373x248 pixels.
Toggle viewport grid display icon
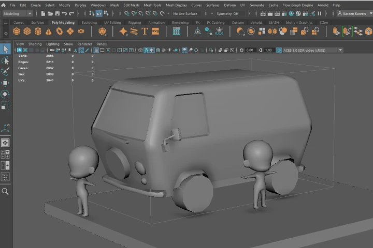96,50
